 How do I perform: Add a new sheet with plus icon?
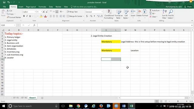pos(42,98)
